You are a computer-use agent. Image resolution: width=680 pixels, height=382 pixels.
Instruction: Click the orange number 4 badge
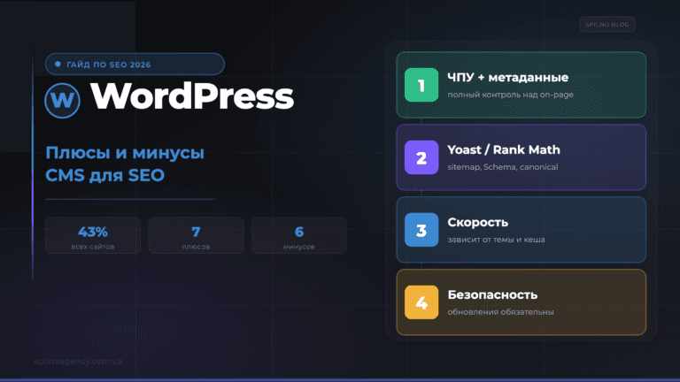pos(421,302)
